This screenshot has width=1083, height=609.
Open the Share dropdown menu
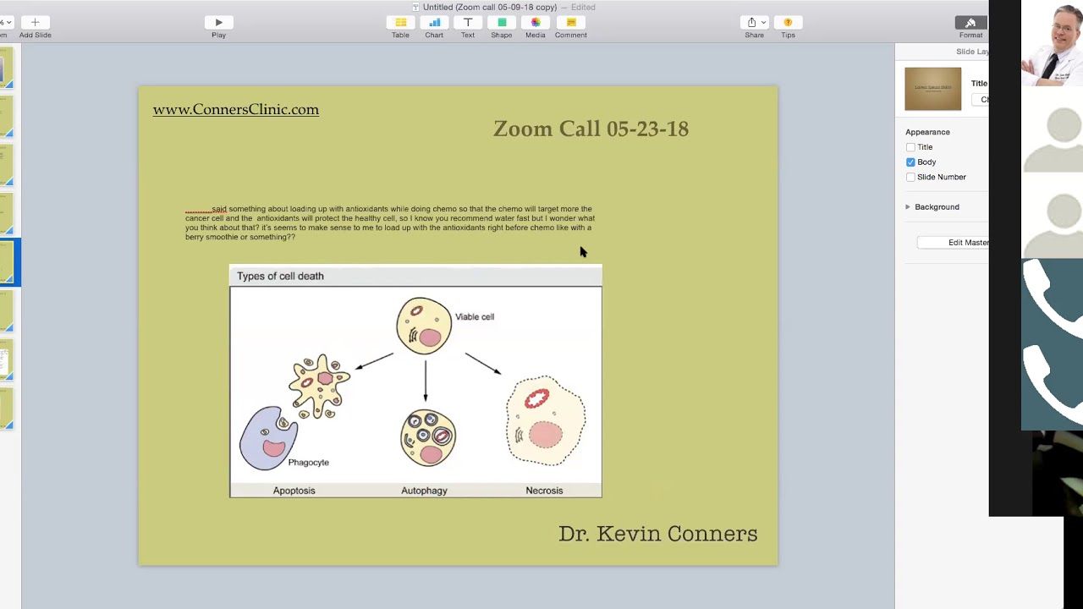pyautogui.click(x=754, y=22)
